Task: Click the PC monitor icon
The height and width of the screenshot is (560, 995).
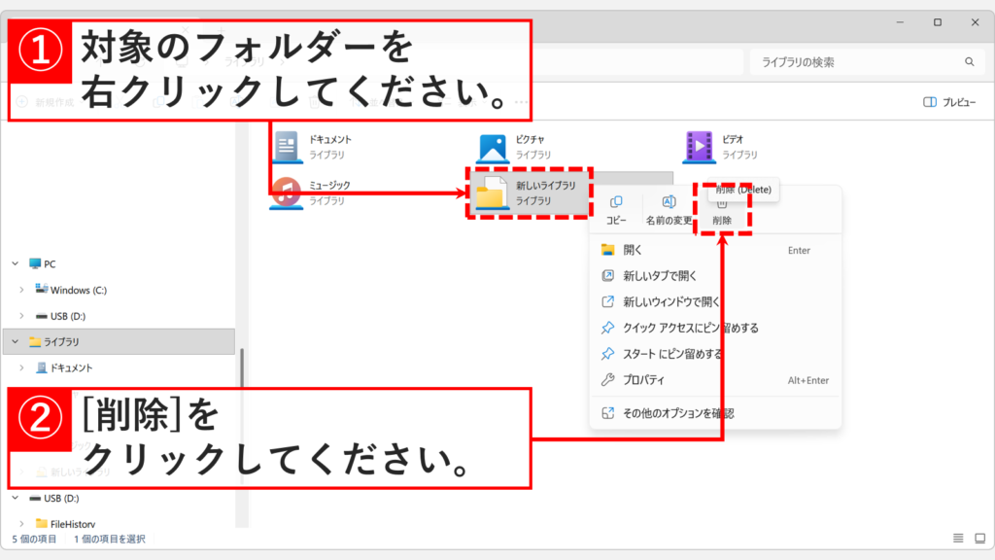Action: point(35,263)
